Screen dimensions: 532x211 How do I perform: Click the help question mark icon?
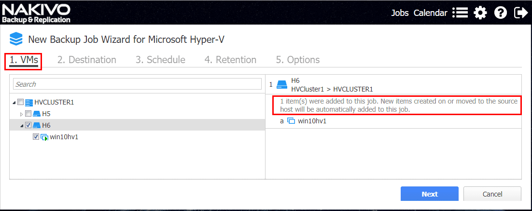click(x=501, y=13)
